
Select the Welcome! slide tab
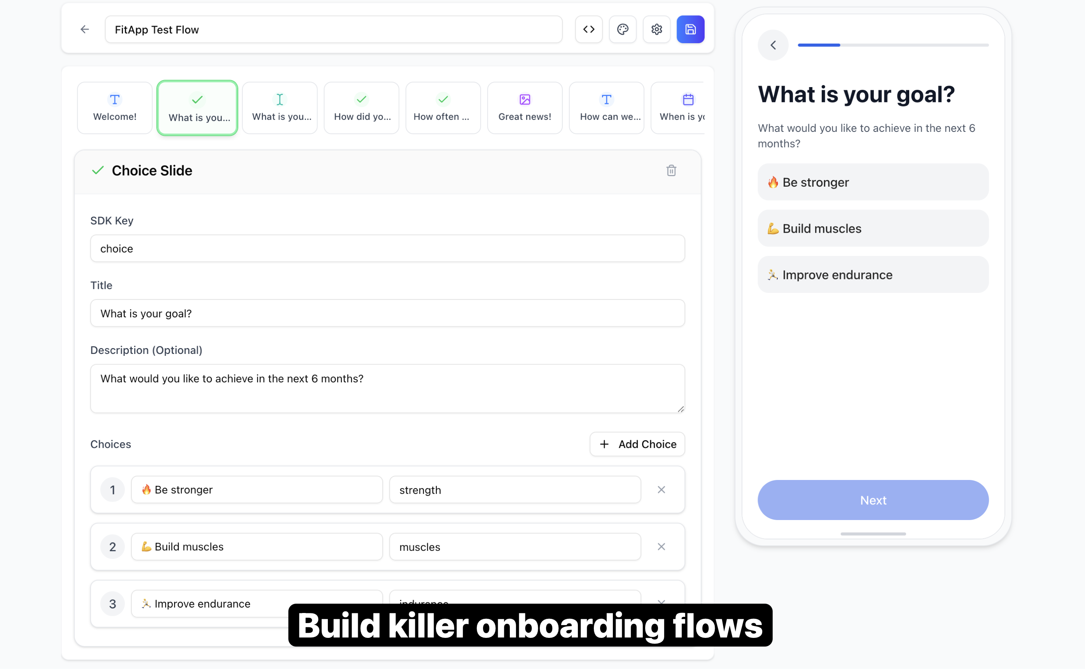pyautogui.click(x=115, y=108)
